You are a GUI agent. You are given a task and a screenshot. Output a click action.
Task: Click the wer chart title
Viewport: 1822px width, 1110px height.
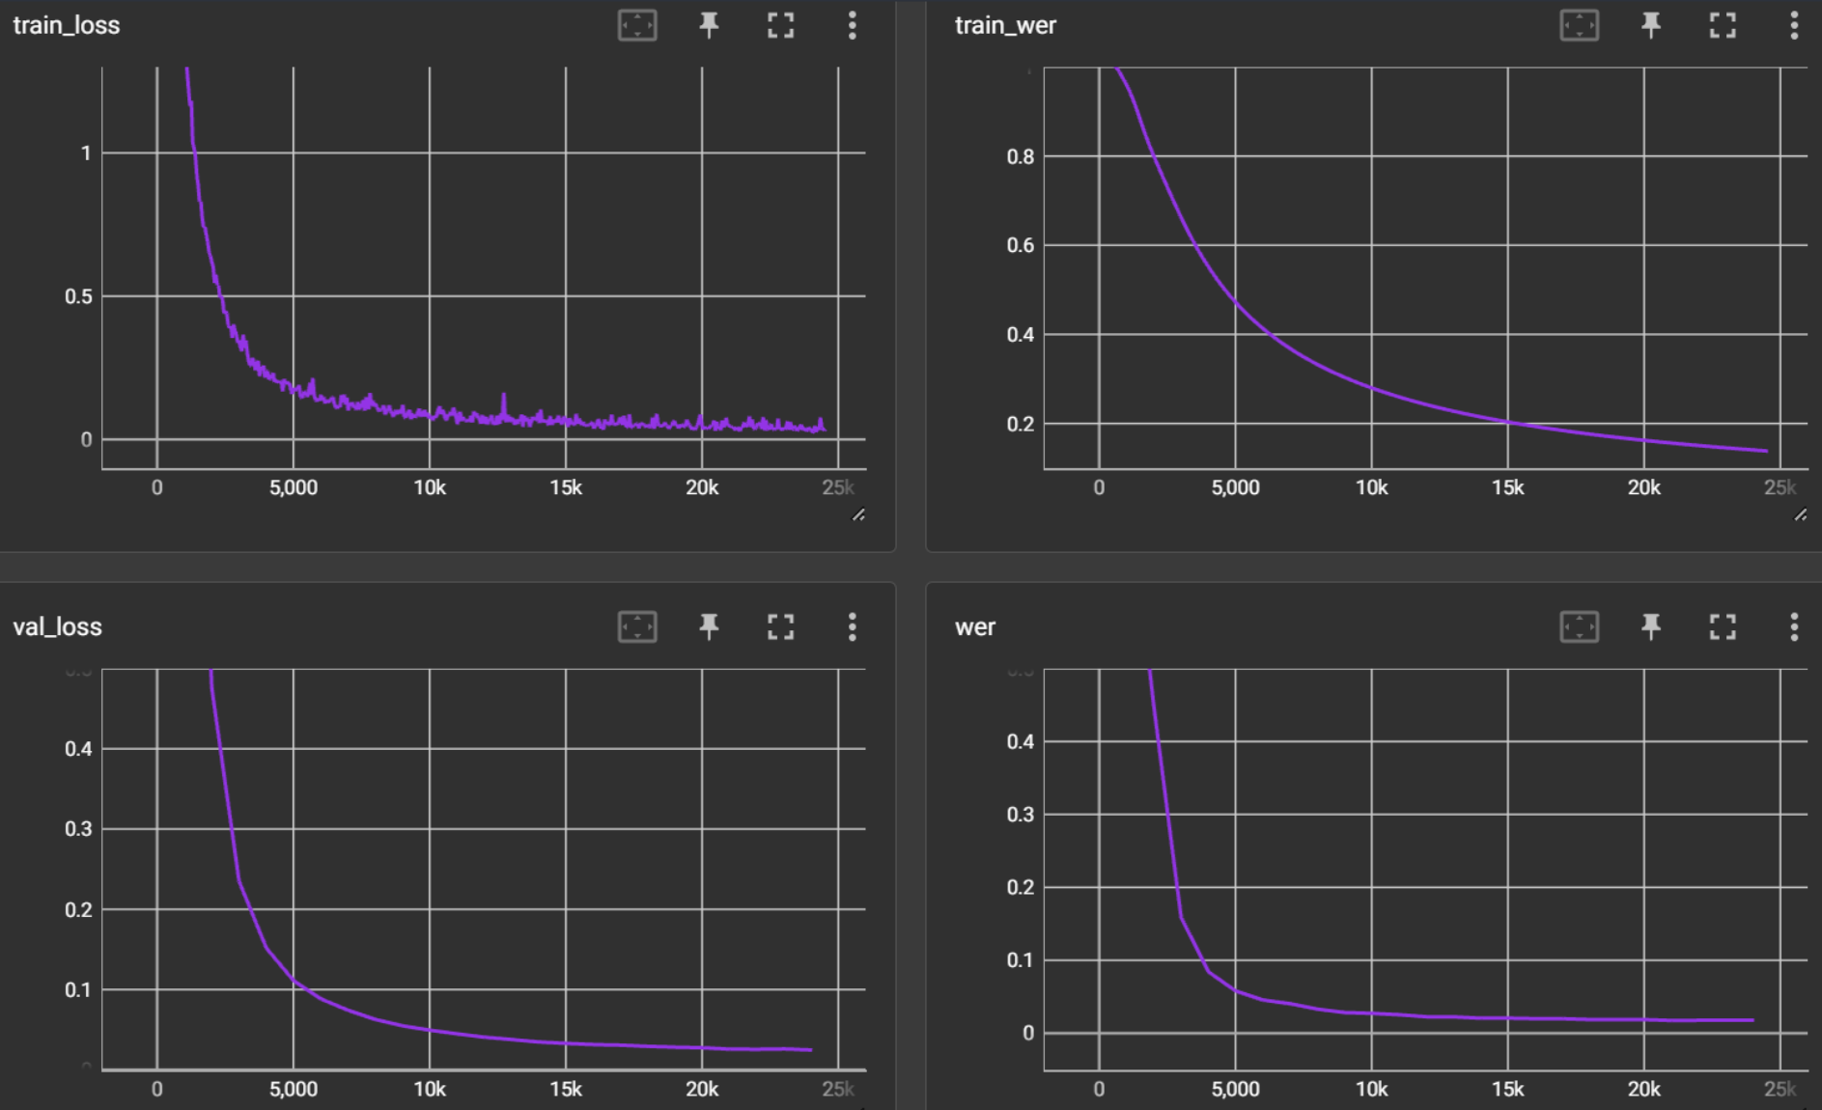coord(974,626)
